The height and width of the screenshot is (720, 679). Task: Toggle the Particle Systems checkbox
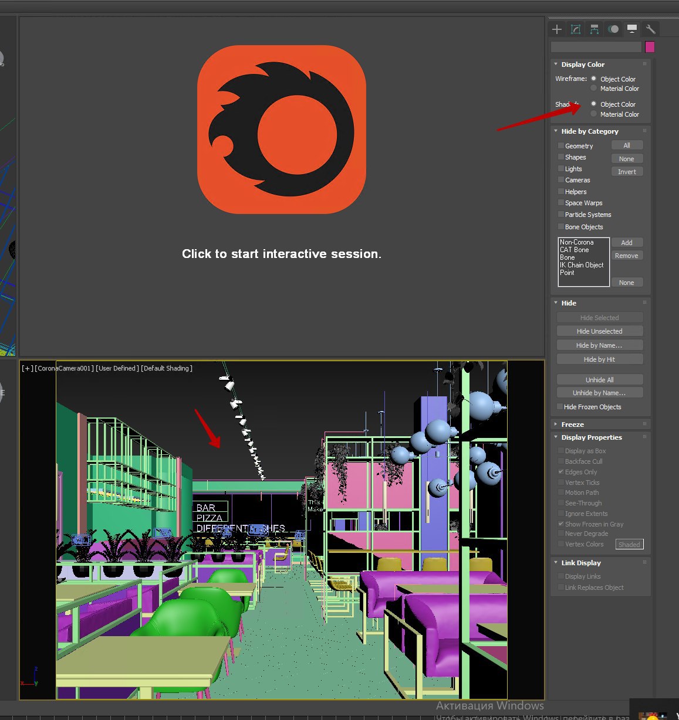click(560, 215)
